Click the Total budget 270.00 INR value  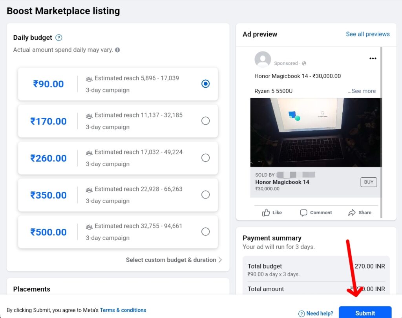point(370,266)
